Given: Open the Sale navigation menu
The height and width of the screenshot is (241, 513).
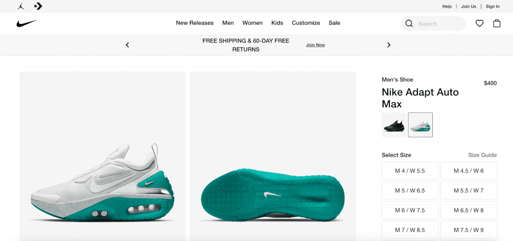Looking at the screenshot, I should pos(334,23).
